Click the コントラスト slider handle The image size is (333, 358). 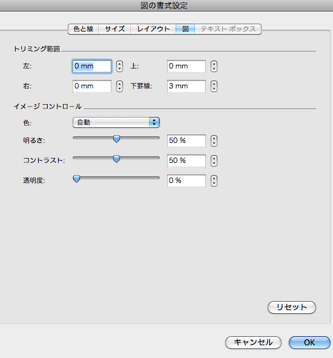tap(116, 159)
